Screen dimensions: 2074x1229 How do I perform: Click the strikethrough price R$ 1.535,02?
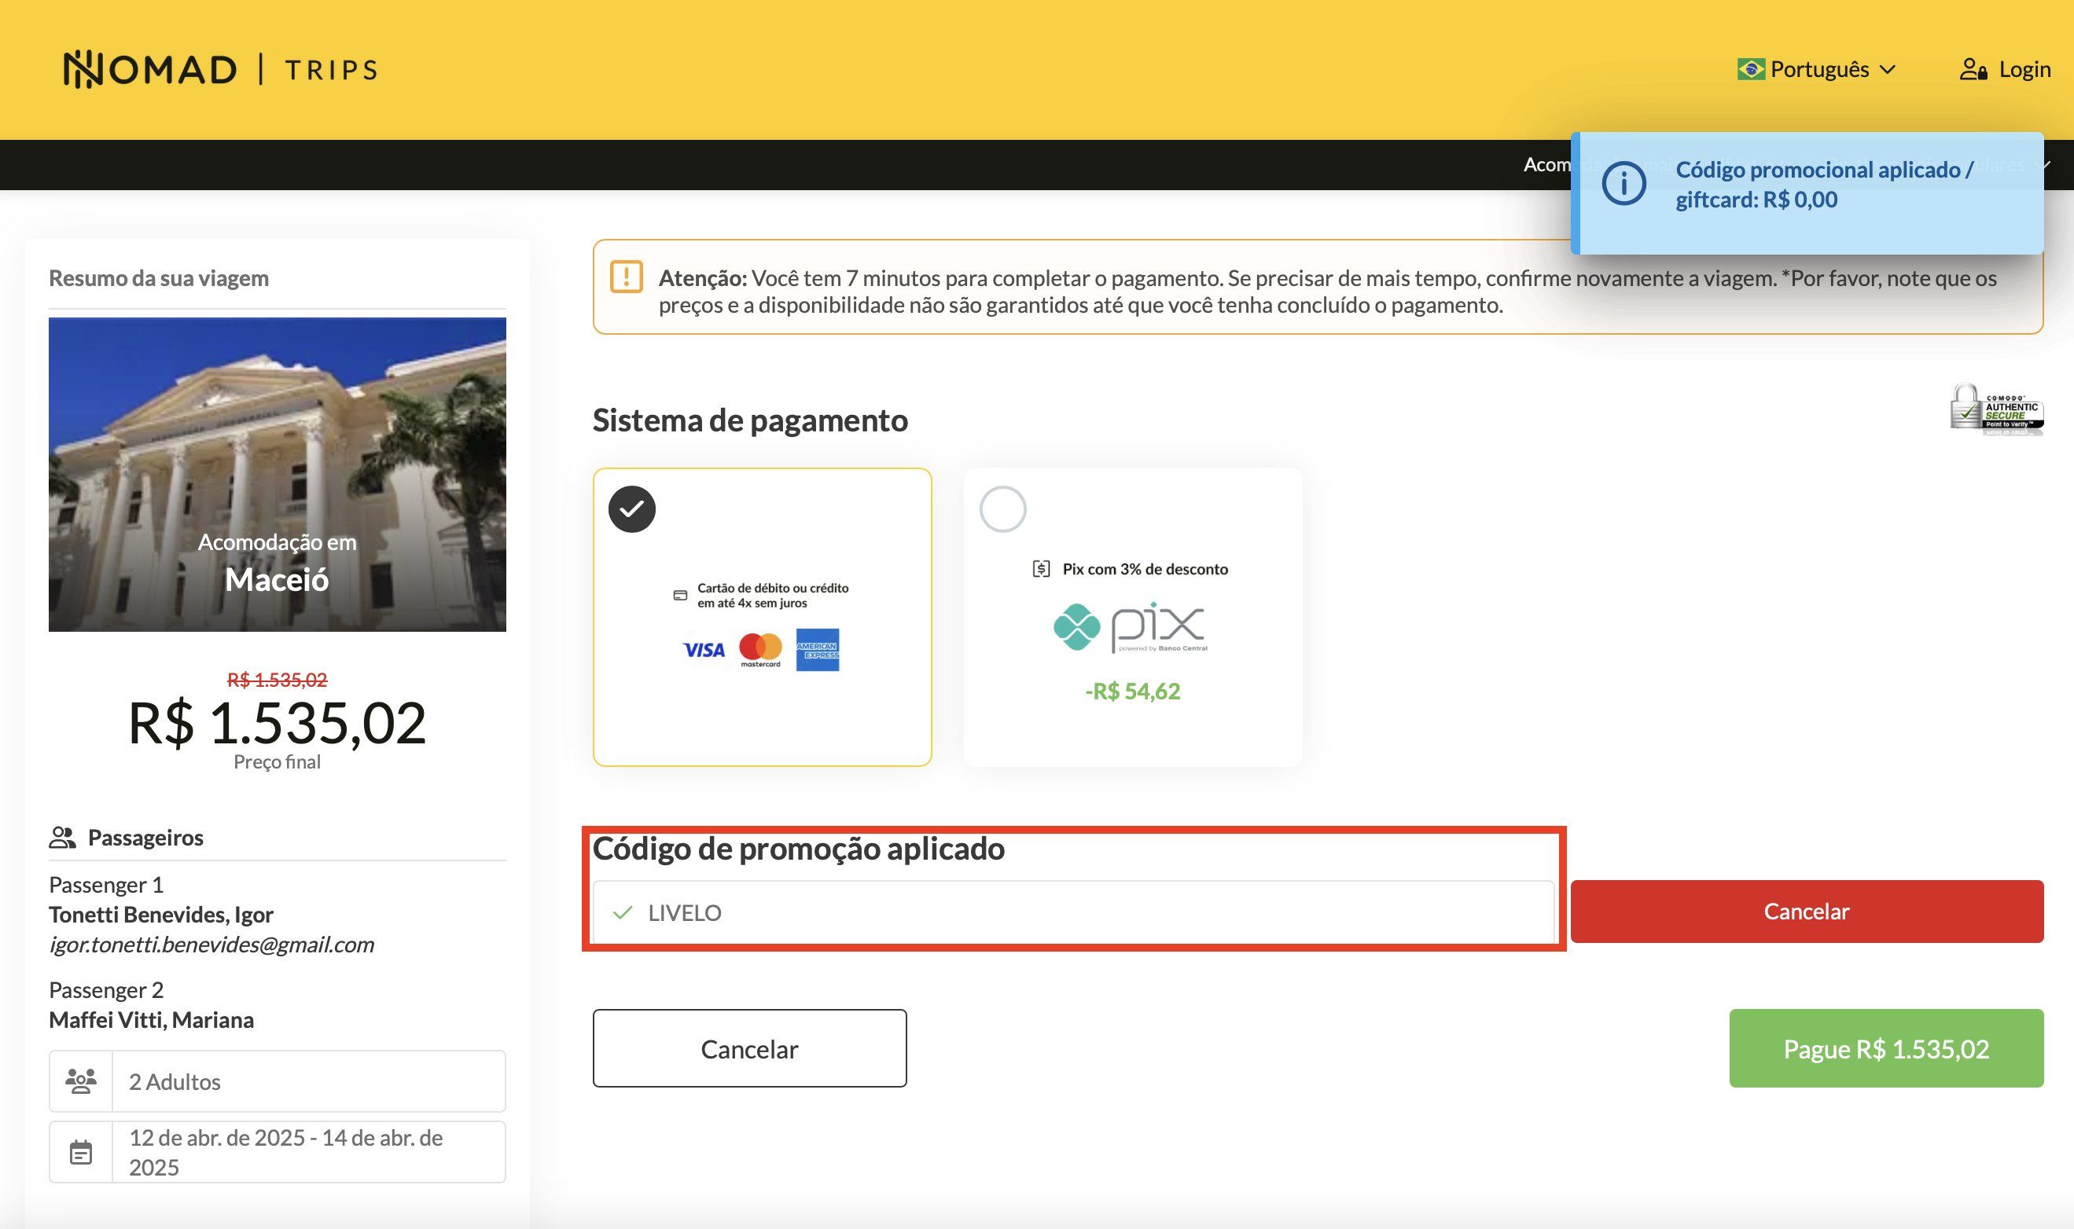point(278,680)
